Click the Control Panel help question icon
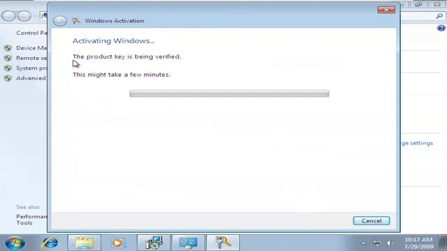Screen dimensions: 447x251 441,28
